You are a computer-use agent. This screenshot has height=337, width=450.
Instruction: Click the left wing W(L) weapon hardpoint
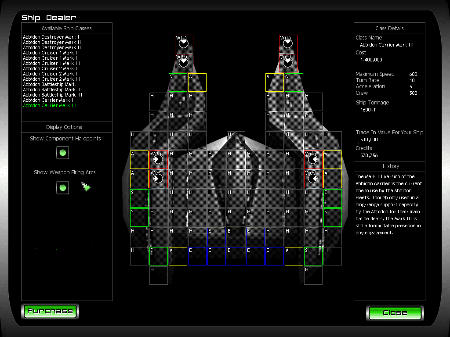pos(158,160)
